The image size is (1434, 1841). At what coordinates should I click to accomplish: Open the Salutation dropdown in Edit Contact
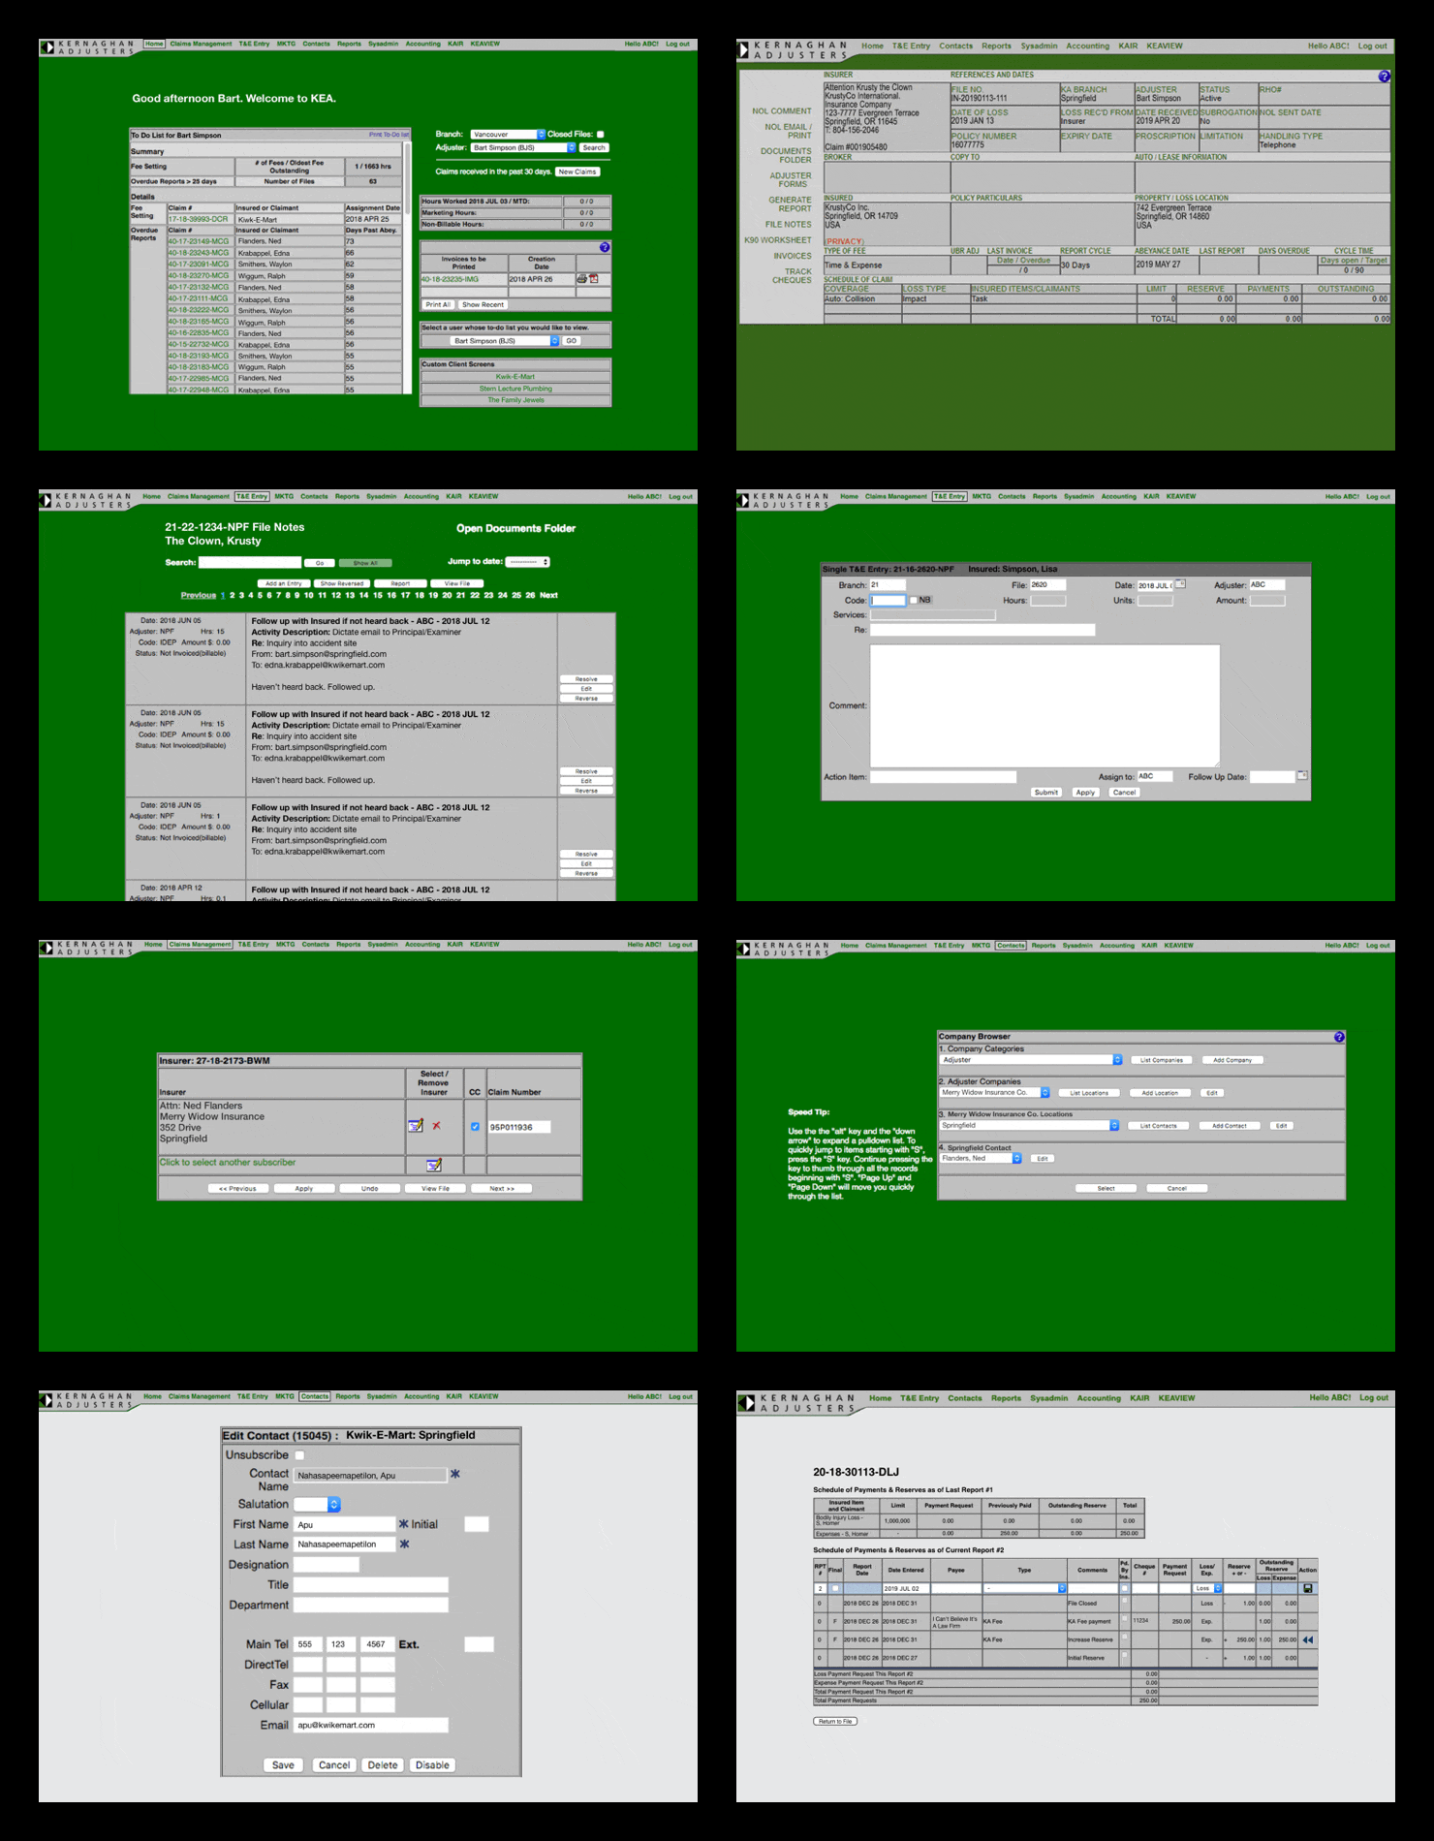click(317, 1504)
